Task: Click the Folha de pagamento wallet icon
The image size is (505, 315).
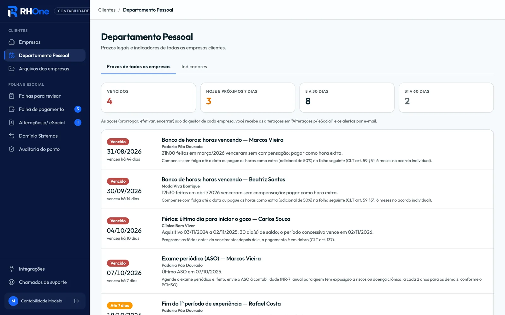Action: 12,109
